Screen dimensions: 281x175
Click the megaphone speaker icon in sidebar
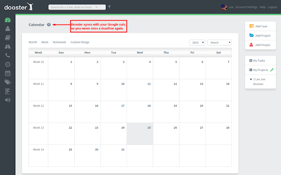point(7,99)
